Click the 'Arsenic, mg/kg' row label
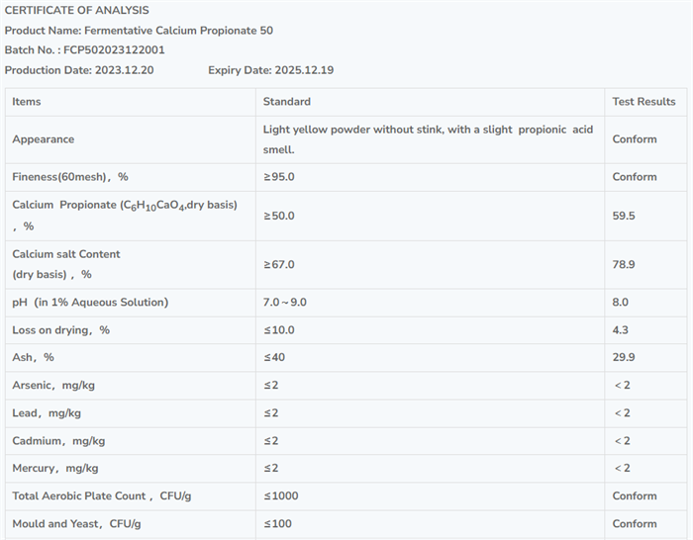 [x=53, y=385]
